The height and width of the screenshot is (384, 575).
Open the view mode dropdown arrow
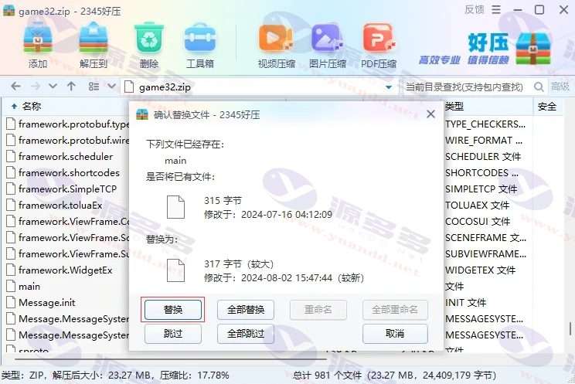pos(112,87)
